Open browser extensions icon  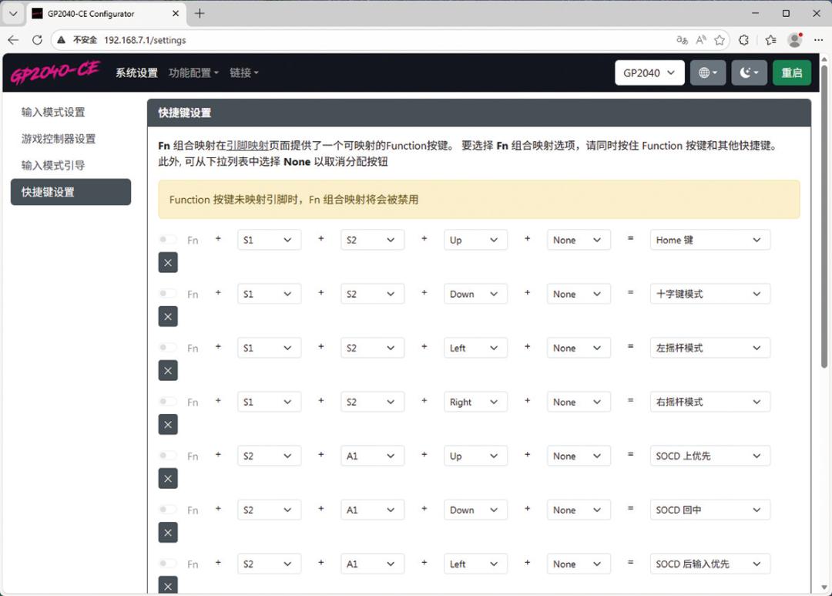(x=744, y=40)
